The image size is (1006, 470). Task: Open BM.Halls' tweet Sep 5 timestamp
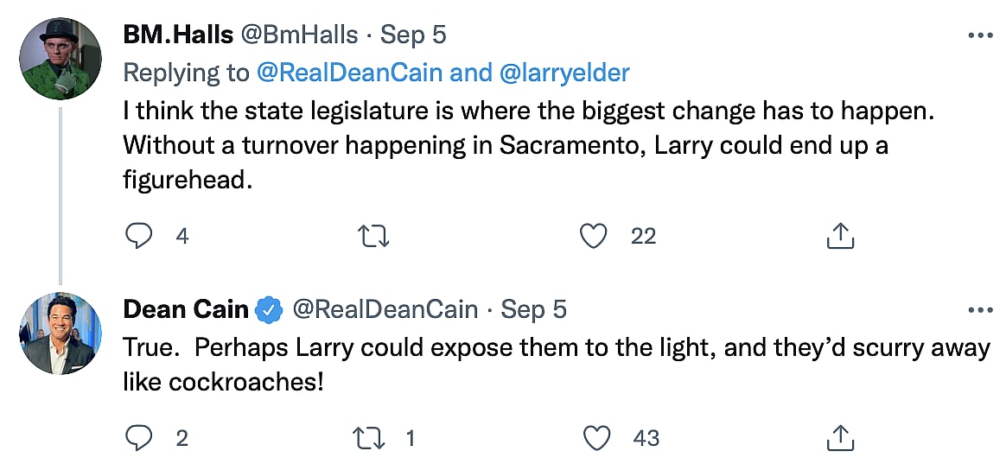pyautogui.click(x=413, y=35)
